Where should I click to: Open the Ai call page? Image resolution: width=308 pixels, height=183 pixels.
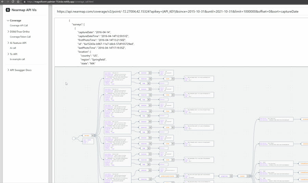[13, 48]
